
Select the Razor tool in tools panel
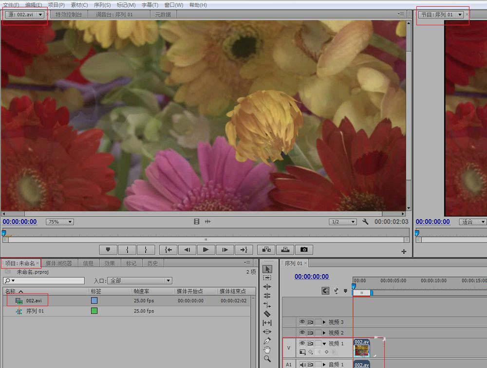tap(267, 314)
